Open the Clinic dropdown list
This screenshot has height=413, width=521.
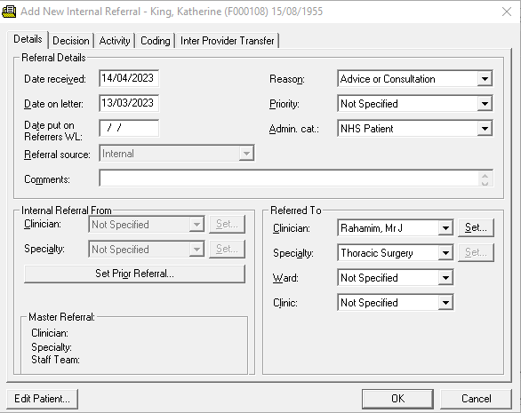pyautogui.click(x=445, y=303)
